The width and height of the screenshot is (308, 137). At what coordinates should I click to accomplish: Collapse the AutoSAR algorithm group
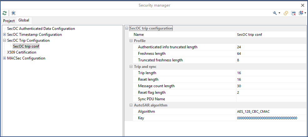coord(131,105)
